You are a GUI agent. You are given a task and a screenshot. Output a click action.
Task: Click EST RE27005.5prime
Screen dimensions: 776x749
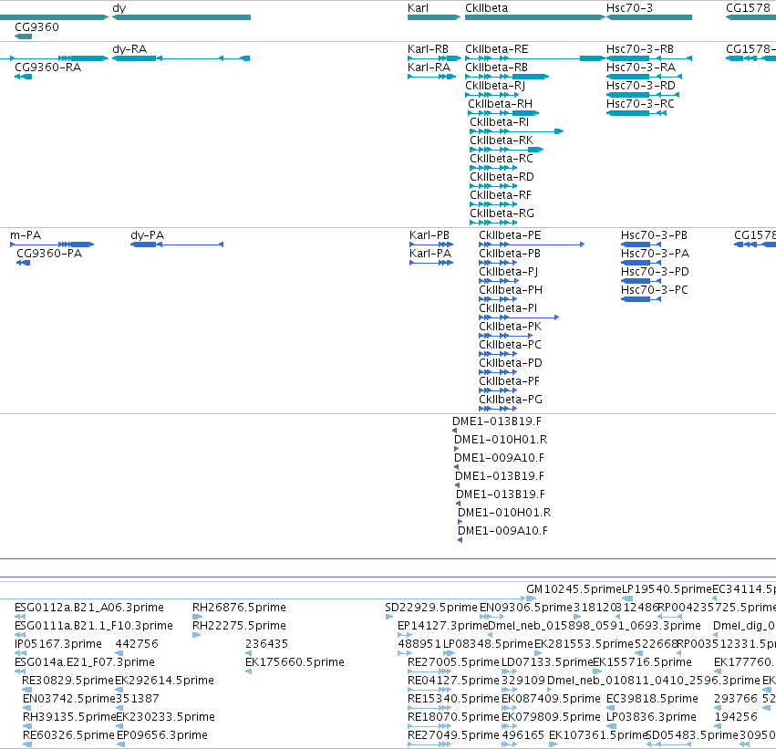tap(429, 671)
